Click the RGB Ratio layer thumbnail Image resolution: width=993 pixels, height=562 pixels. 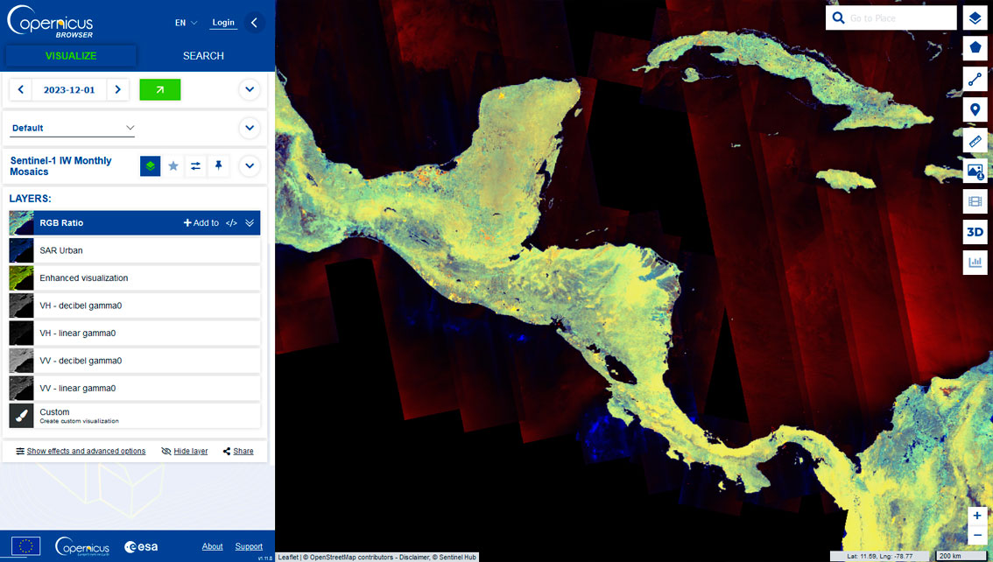pos(22,222)
